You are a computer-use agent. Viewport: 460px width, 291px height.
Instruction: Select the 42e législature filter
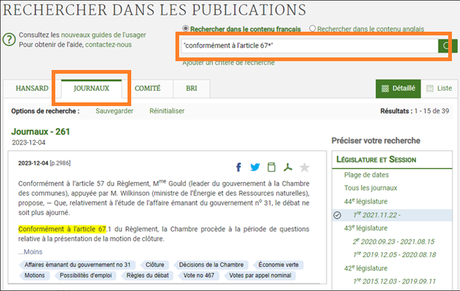click(366, 268)
